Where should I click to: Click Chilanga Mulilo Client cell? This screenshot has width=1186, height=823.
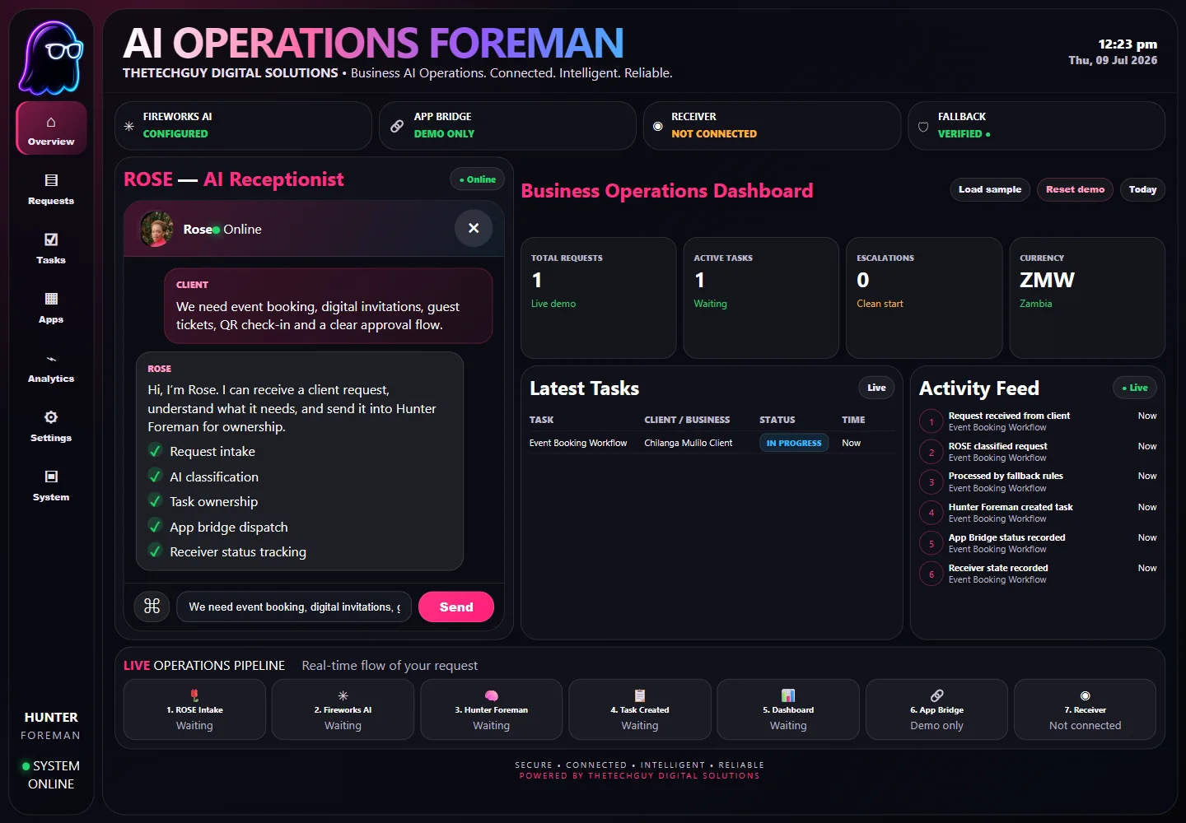pyautogui.click(x=688, y=443)
